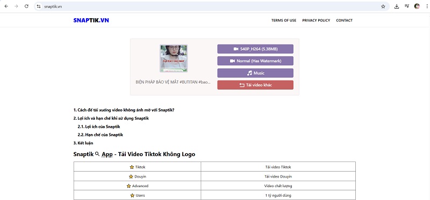This screenshot has height=200, width=430.
Task: Open the Privacy Policy page
Action: tap(316, 20)
